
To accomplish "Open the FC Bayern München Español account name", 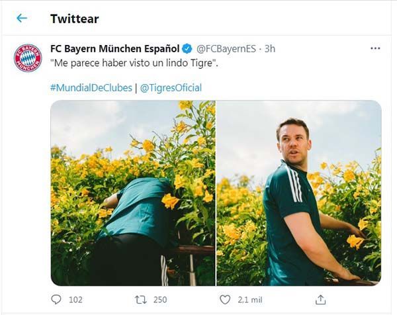I will coord(114,48).
